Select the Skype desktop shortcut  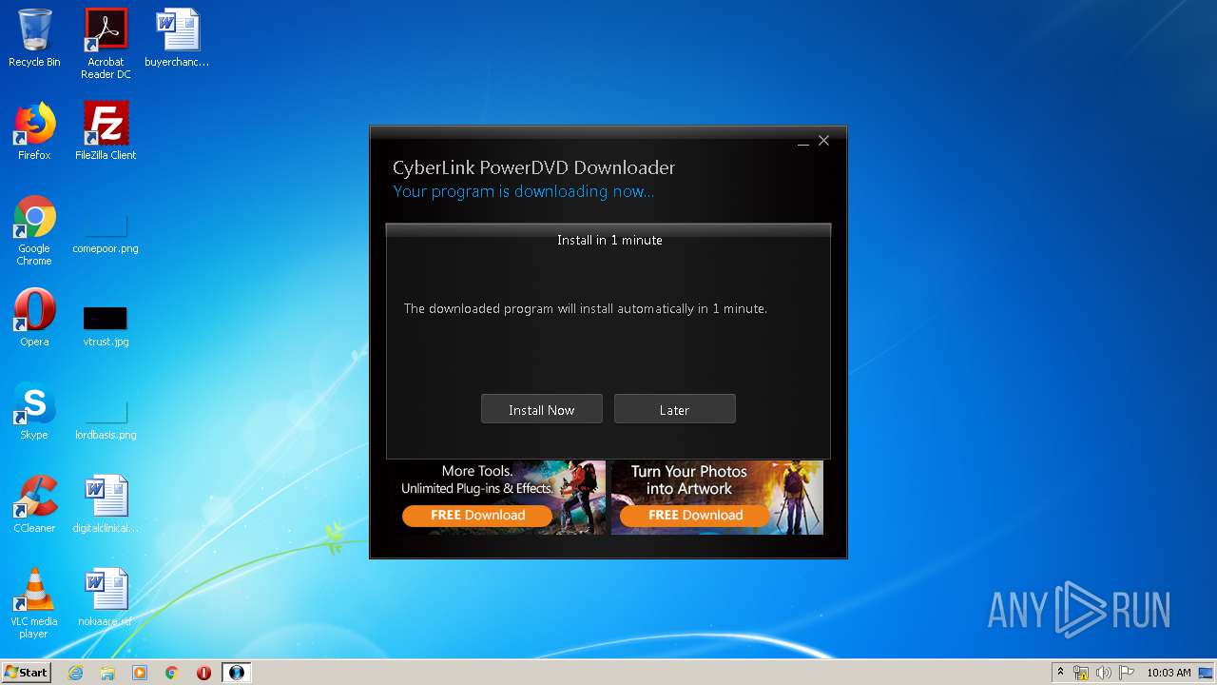(34, 411)
